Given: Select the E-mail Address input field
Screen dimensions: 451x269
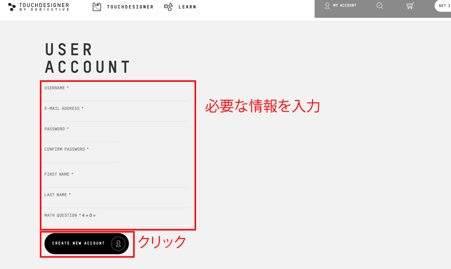Looking at the screenshot, I should point(117,117).
